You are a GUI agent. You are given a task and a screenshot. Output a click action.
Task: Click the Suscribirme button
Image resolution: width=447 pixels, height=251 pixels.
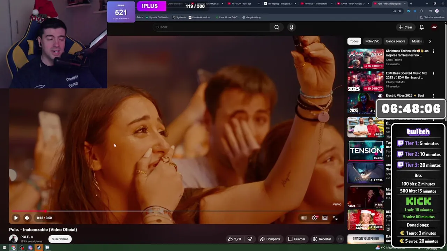click(x=60, y=239)
